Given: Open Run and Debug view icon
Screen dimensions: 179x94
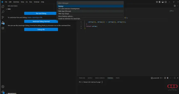Looking at the screenshot, I should 3,23.
